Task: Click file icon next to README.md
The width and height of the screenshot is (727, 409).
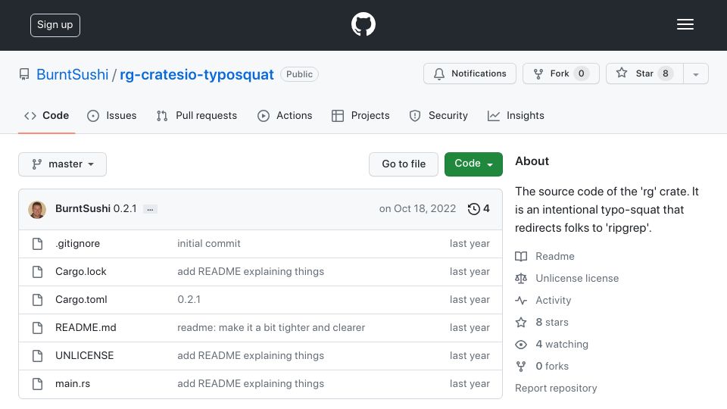Action: (38, 328)
